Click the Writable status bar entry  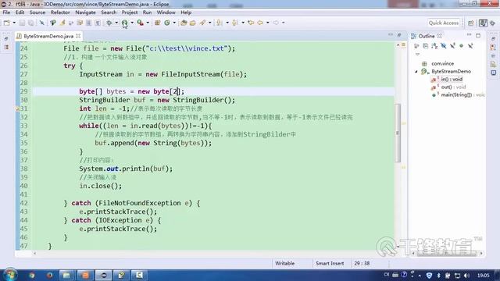[284, 264]
